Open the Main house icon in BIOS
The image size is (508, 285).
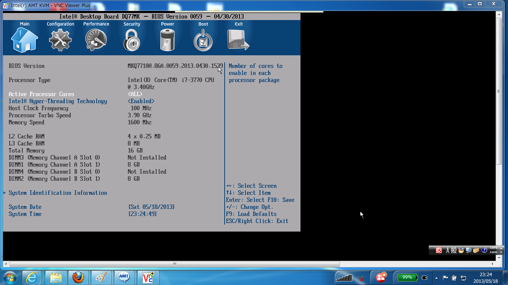click(25, 40)
